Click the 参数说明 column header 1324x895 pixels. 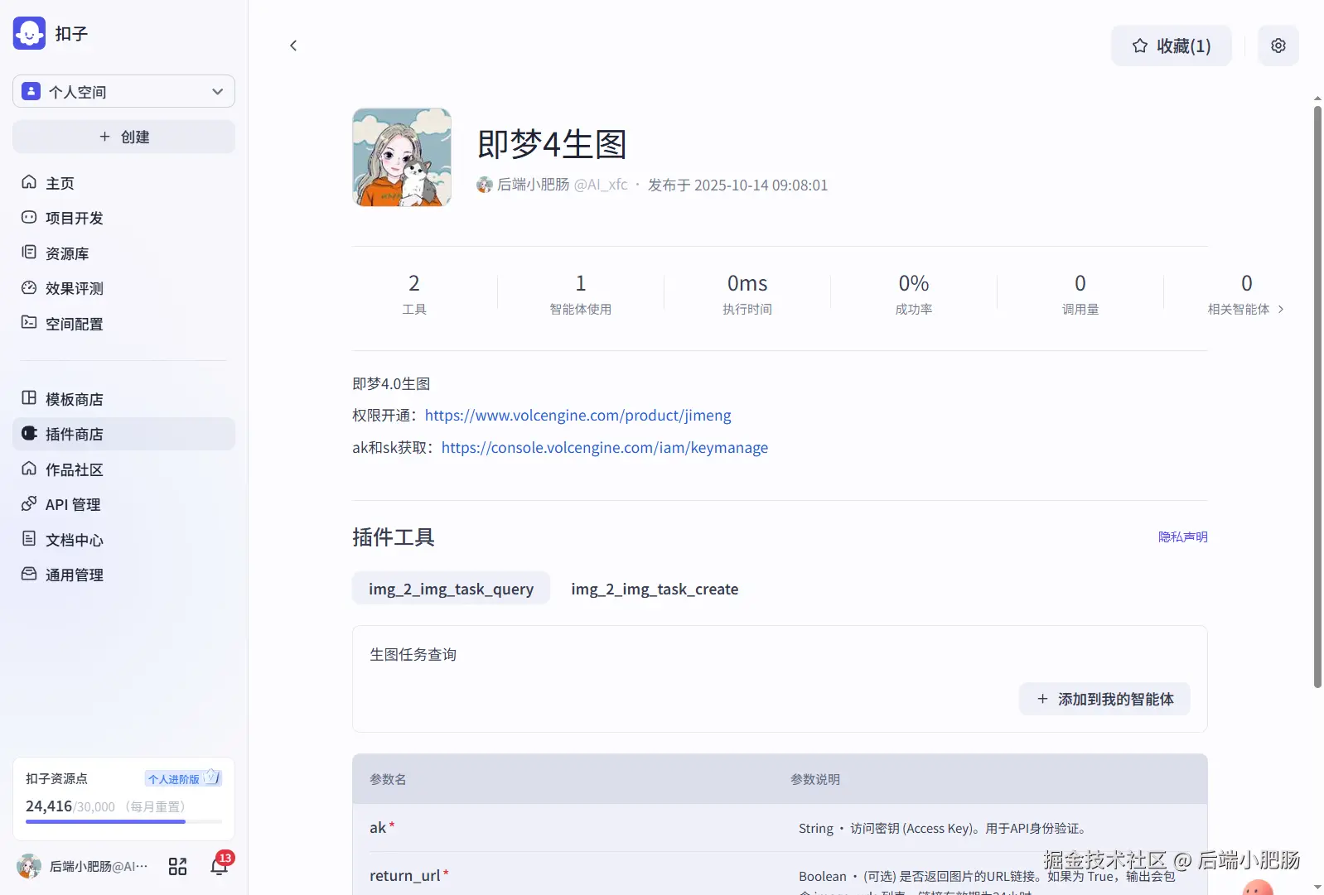815,779
